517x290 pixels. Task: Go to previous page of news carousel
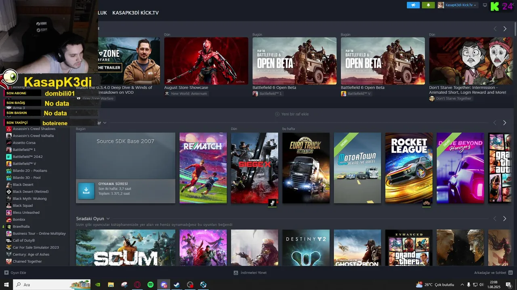click(495, 29)
